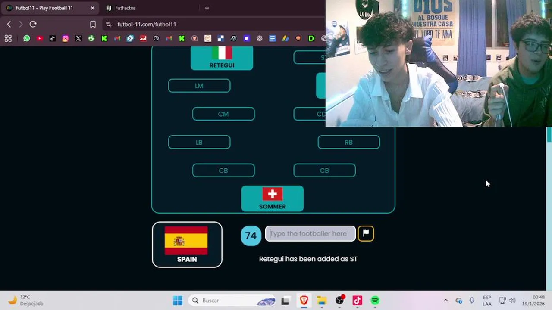Bookmark this page with the bookmark icon
The width and height of the screenshot is (552, 310).
[x=93, y=24]
